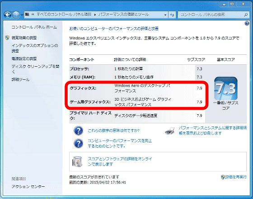Click the address bar control panel icon
Viewport: 253px width, 199px height.
coord(27,15)
